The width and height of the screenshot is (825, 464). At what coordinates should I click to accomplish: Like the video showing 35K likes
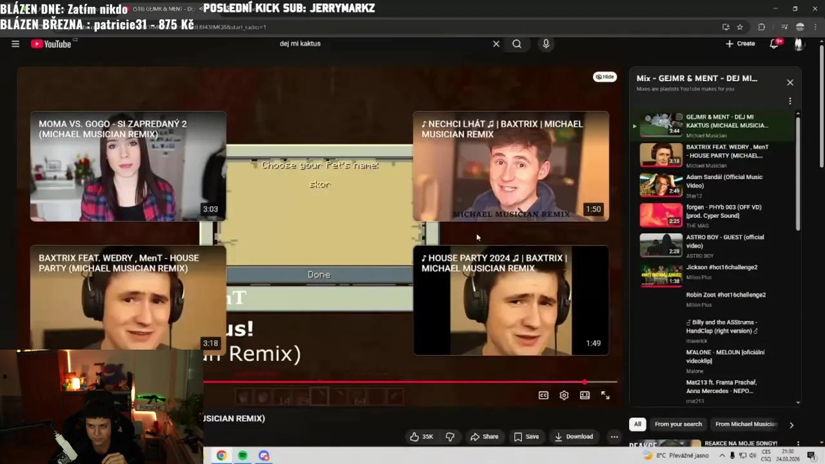[x=422, y=436]
